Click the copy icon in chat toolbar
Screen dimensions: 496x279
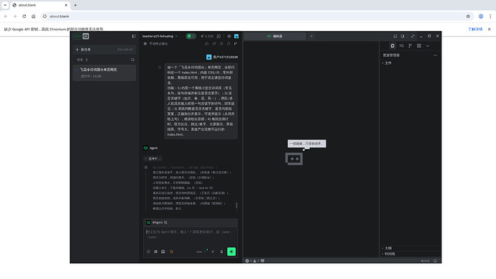221,44
